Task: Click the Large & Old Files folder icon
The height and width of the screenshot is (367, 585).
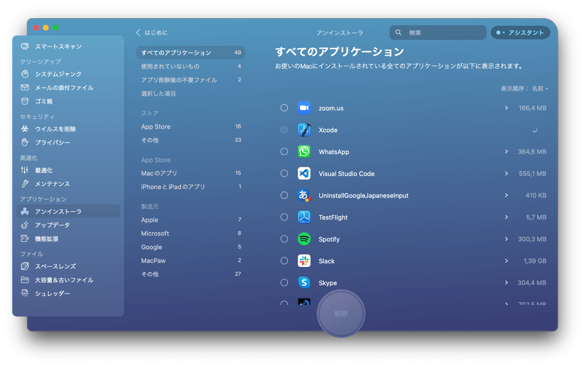Action: click(25, 280)
